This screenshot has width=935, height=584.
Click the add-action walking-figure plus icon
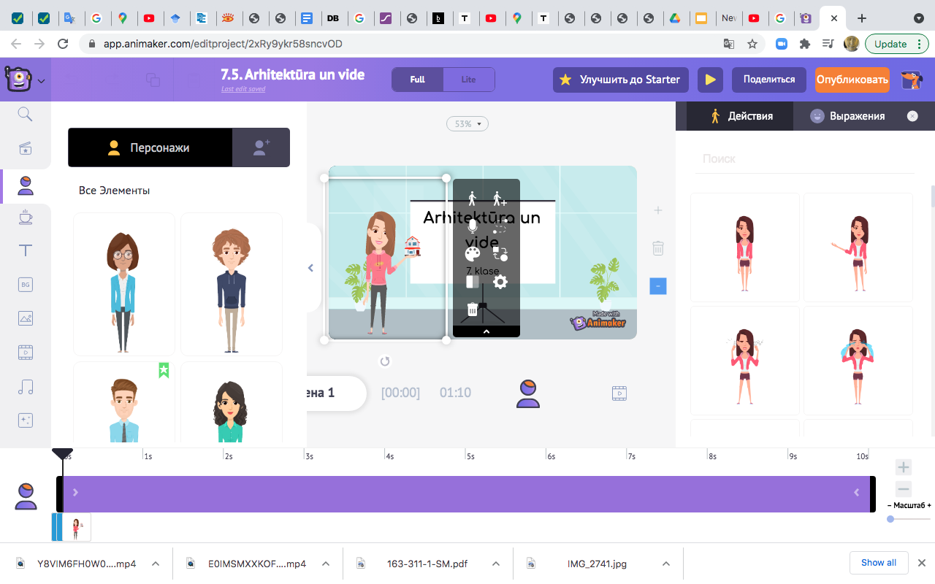[500, 198]
